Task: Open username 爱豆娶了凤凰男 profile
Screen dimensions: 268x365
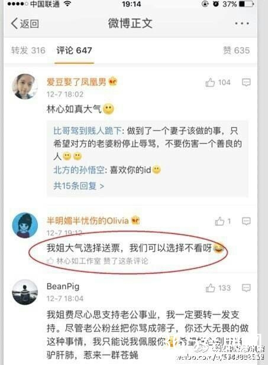Action: (76, 82)
